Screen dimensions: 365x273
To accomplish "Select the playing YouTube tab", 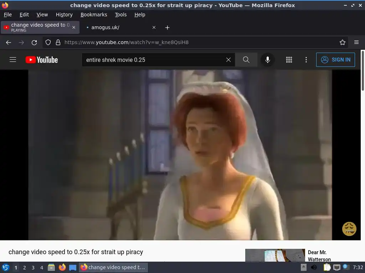I will [x=40, y=27].
